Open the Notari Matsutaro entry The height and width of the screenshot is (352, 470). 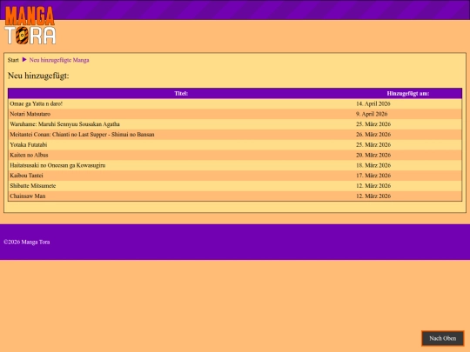30,114
